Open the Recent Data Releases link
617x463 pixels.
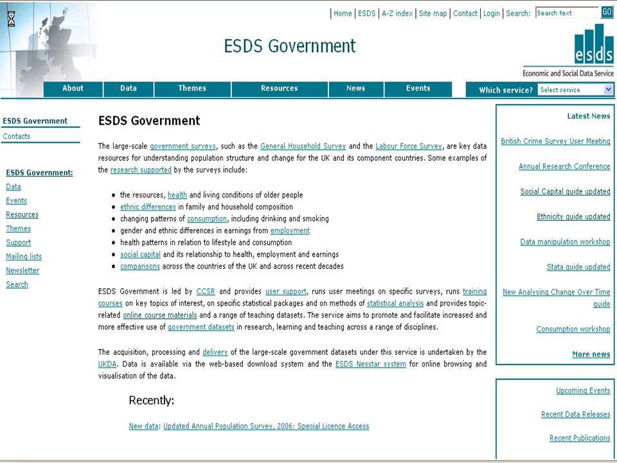576,414
